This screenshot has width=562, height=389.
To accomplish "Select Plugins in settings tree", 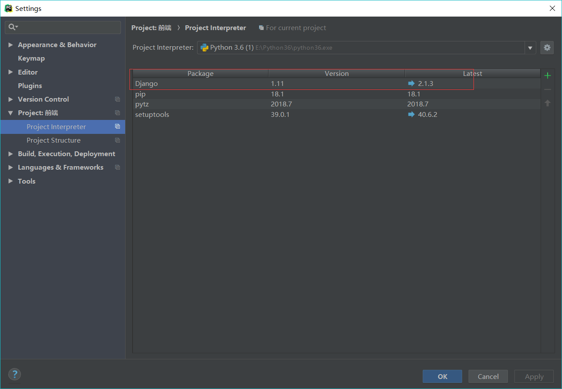I will [30, 86].
